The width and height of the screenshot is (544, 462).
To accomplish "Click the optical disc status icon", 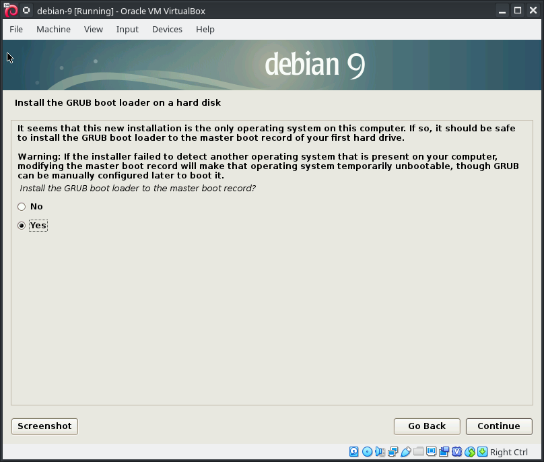I will tap(367, 452).
